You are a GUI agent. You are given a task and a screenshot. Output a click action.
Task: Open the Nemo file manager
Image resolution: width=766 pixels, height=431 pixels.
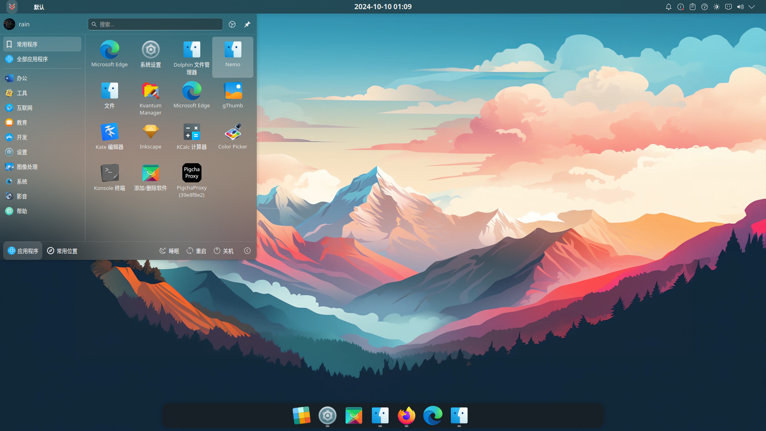pos(233,57)
